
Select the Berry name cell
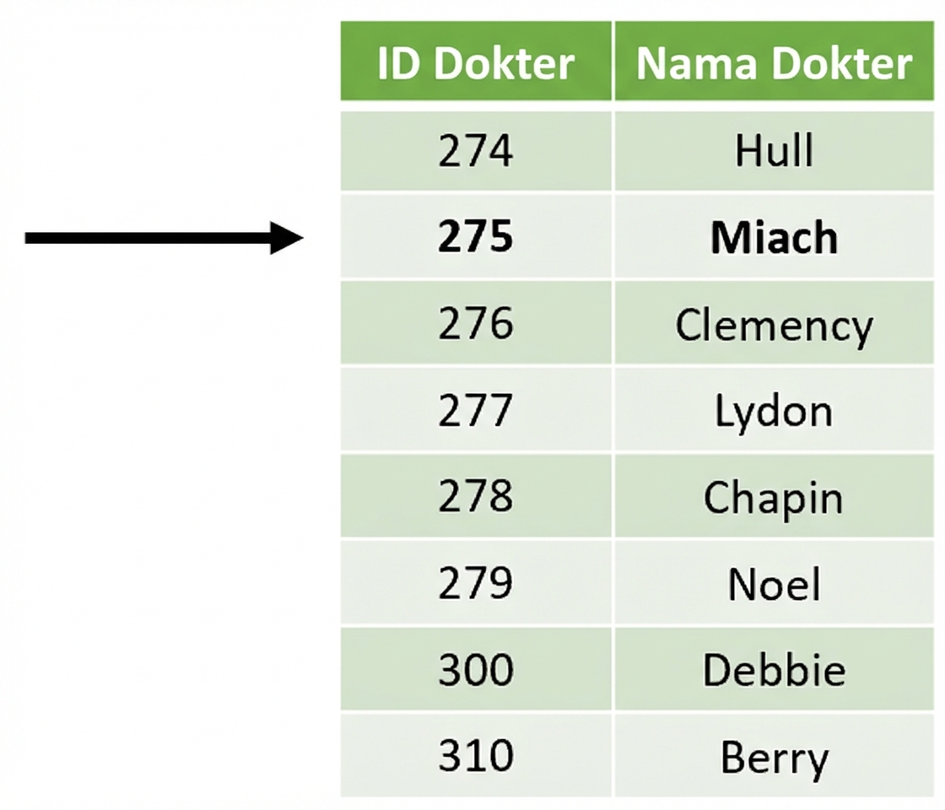click(x=774, y=756)
